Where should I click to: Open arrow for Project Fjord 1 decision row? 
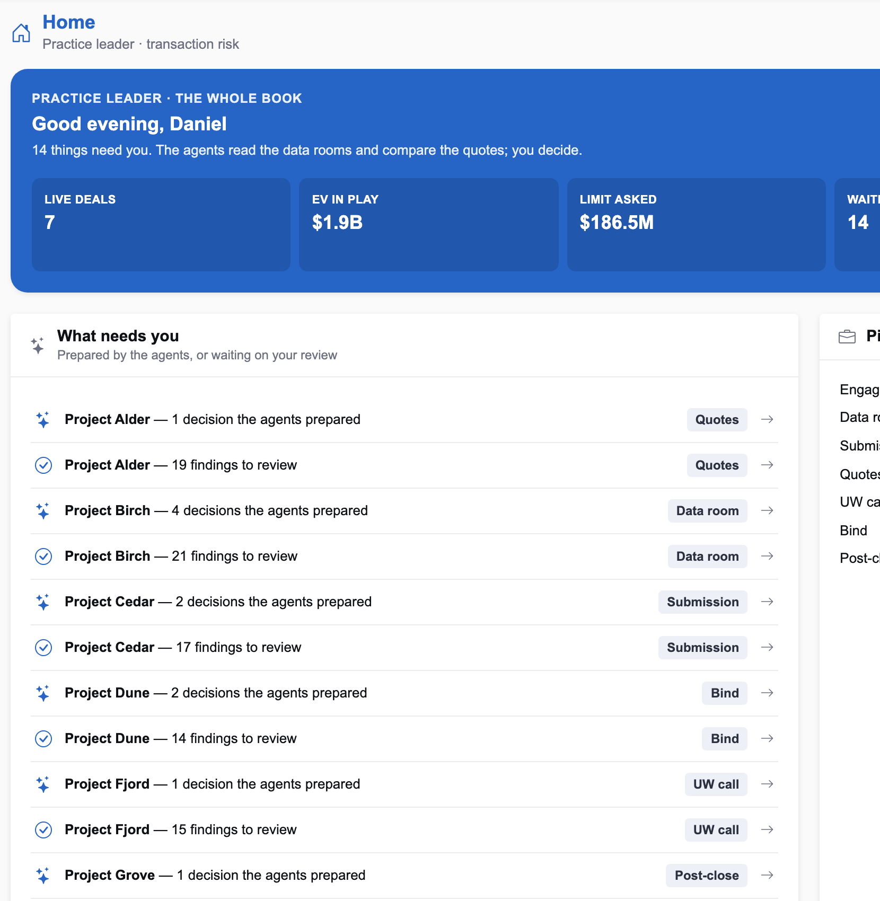767,784
